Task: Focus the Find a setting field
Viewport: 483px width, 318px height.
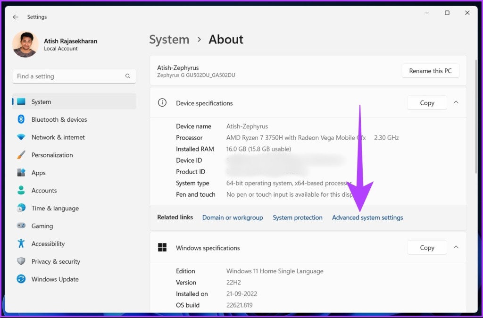Action: [x=74, y=76]
